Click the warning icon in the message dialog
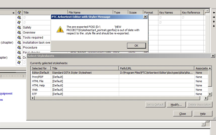Screen dimensions: 216x135 pos(60,29)
